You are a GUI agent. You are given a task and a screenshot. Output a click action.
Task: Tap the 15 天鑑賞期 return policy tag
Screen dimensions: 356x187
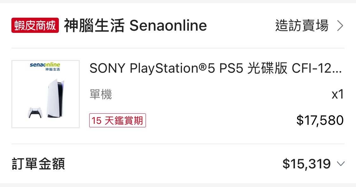coord(117,120)
